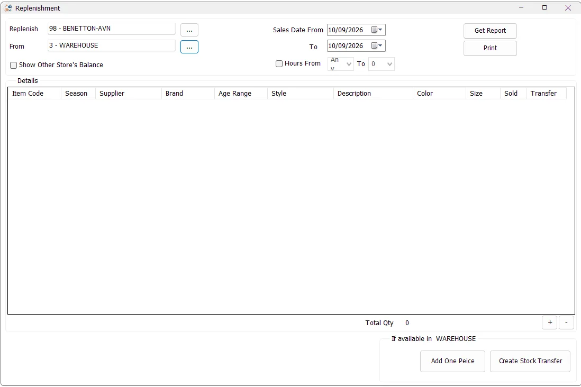The height and width of the screenshot is (387, 581).
Task: Sort by the Color column header
Action: 440,94
